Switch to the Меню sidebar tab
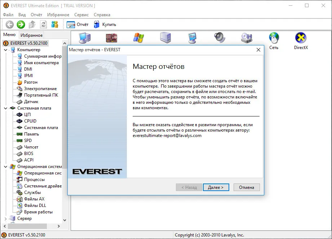 coord(9,35)
